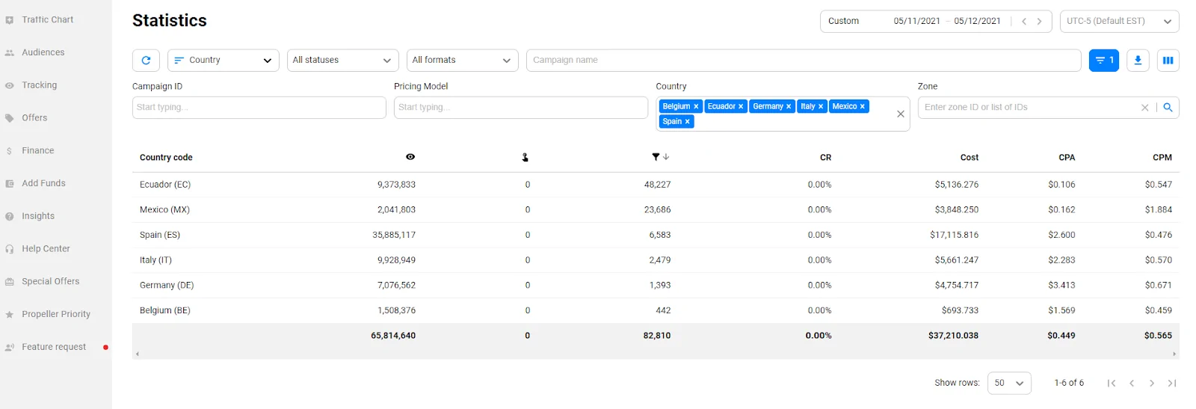This screenshot has height=409, width=1196.
Task: Click the zone search magnifier icon
Action: (1168, 108)
